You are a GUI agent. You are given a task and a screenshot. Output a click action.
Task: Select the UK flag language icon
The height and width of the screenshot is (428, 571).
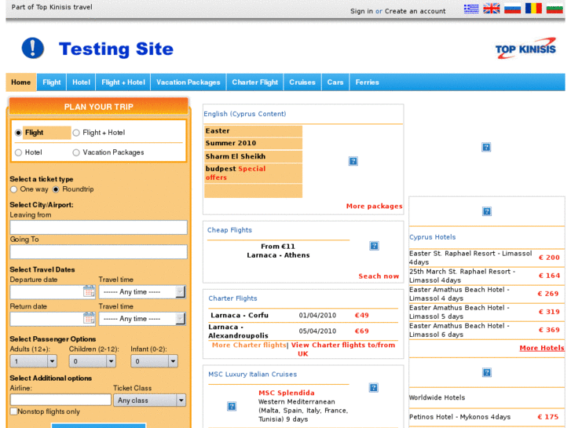(492, 9)
